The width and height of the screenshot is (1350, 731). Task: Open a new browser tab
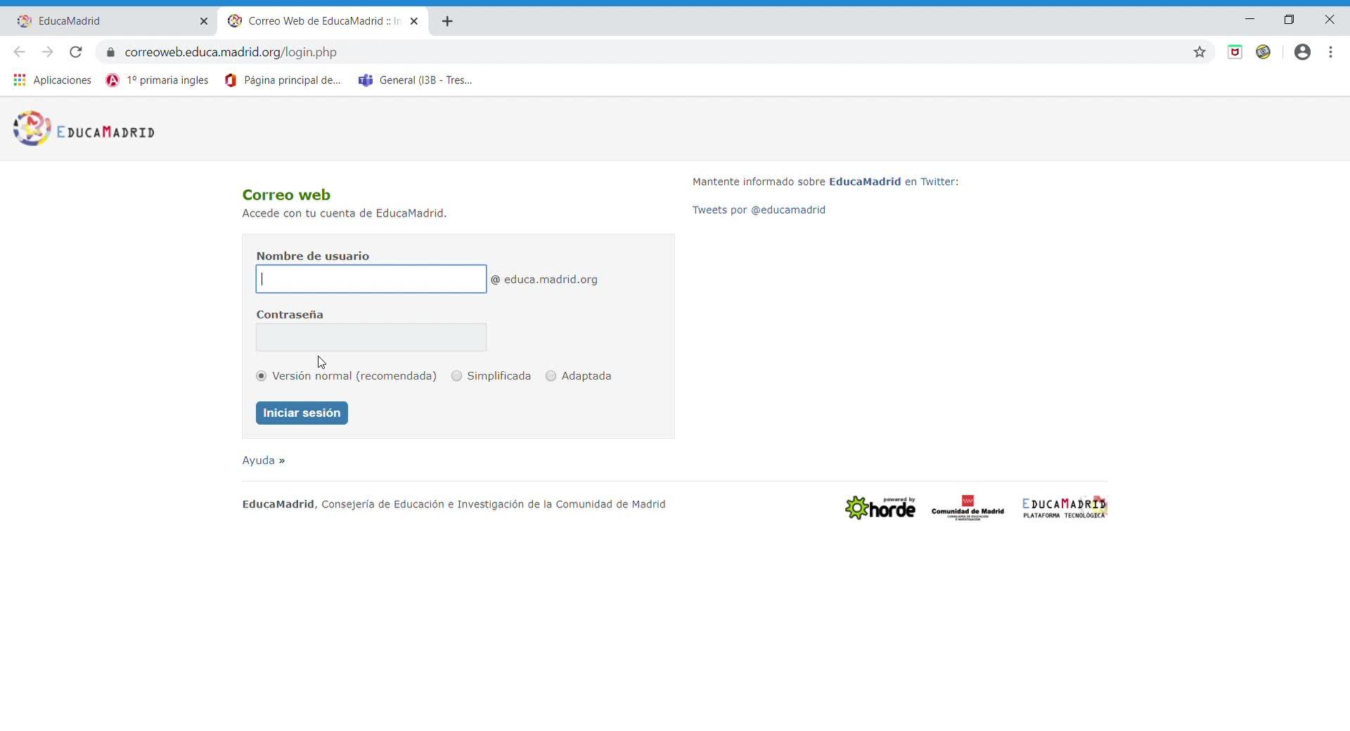[447, 21]
